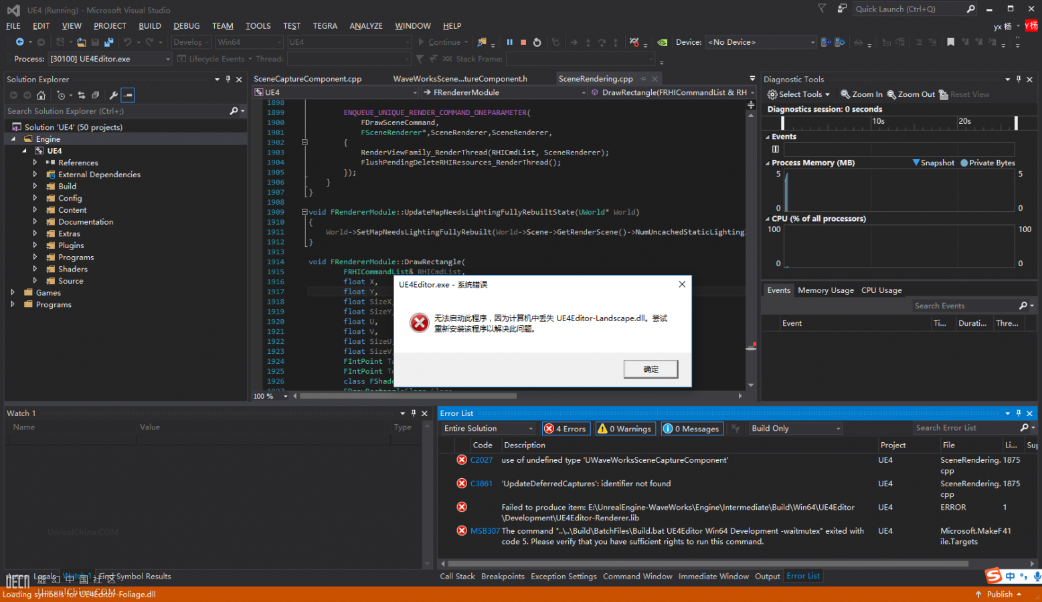Switch to the Output tab
The image size is (1042, 602).
coord(768,577)
